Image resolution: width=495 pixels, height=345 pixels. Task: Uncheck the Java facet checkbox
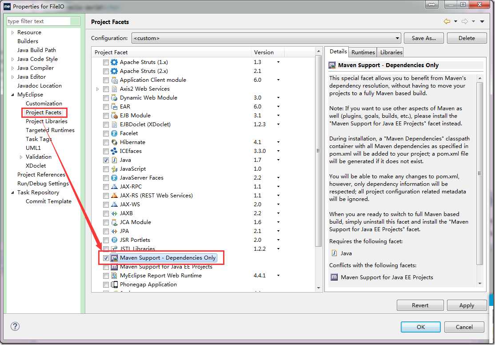click(106, 160)
